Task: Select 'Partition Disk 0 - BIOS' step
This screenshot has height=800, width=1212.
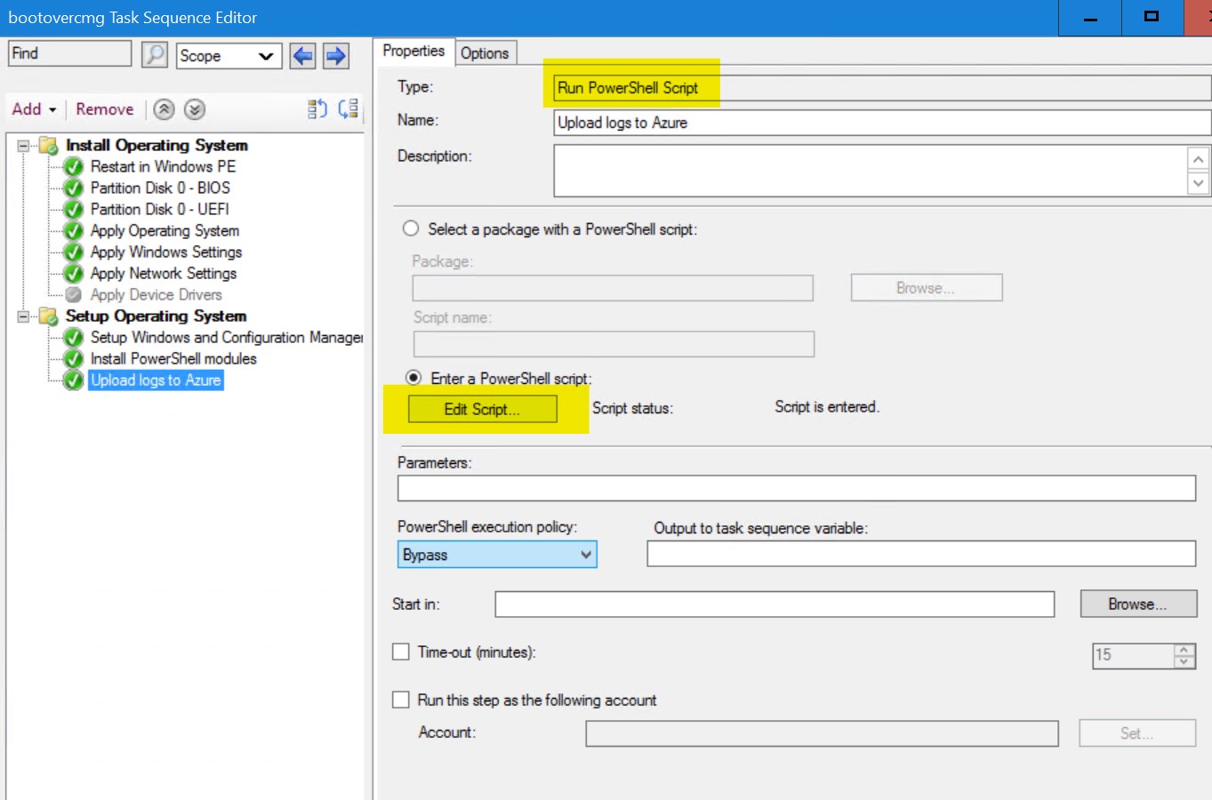Action: 160,188
